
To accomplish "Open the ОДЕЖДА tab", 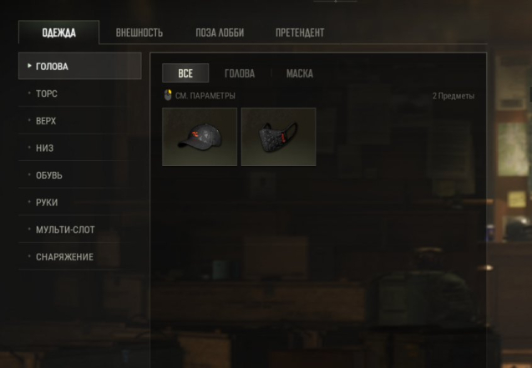I will tap(58, 33).
